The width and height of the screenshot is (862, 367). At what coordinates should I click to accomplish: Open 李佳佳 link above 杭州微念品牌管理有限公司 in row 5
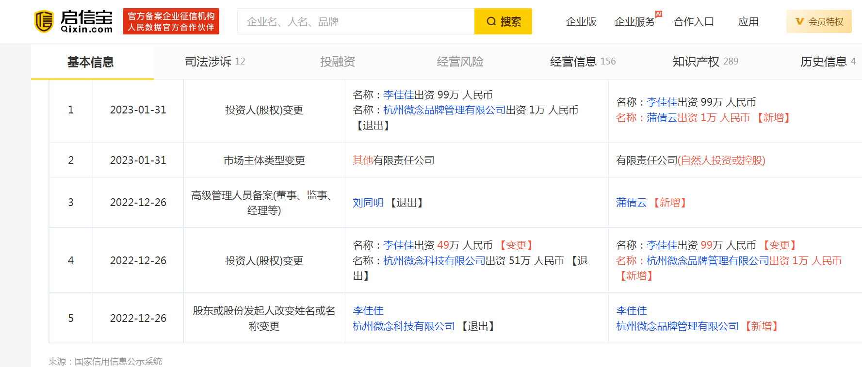[x=631, y=311]
